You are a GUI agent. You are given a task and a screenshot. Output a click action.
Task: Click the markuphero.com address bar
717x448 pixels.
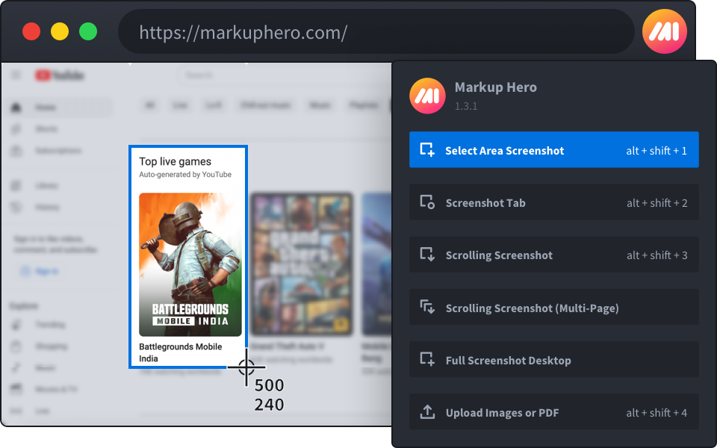(376, 32)
